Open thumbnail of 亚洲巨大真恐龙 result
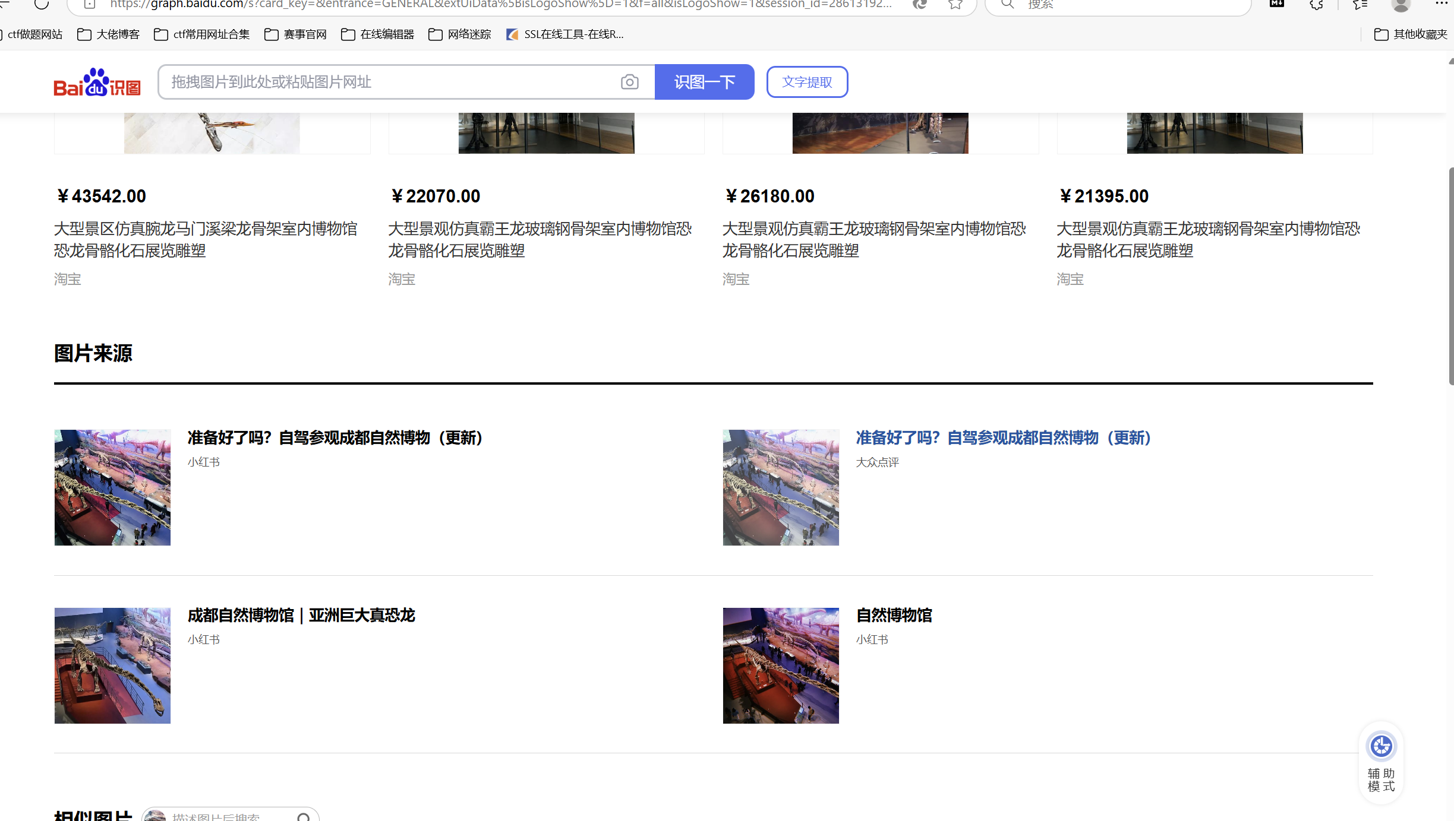Viewport: 1454px width, 821px height. click(112, 665)
